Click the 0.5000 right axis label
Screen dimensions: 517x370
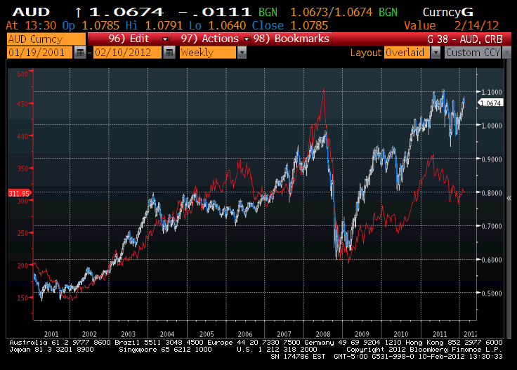492,293
